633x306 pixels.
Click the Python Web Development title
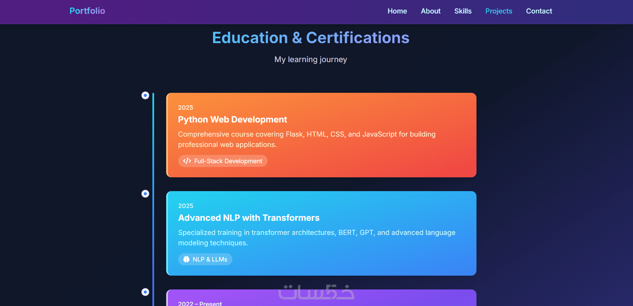click(232, 119)
